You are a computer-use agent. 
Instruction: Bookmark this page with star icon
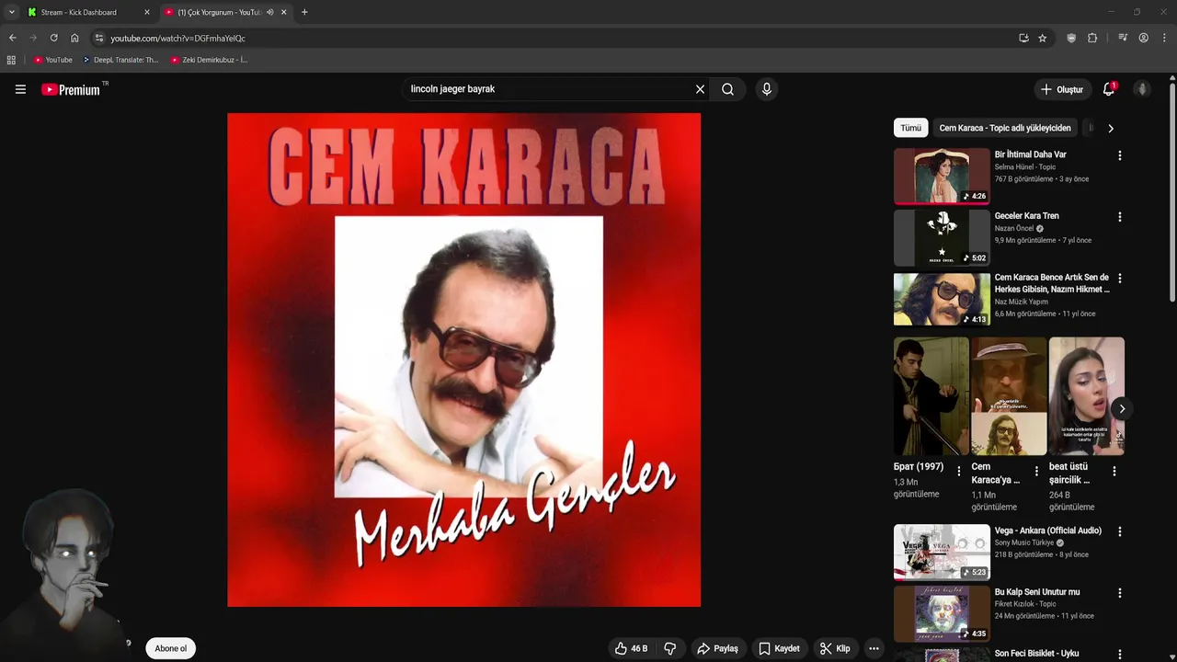point(1042,38)
